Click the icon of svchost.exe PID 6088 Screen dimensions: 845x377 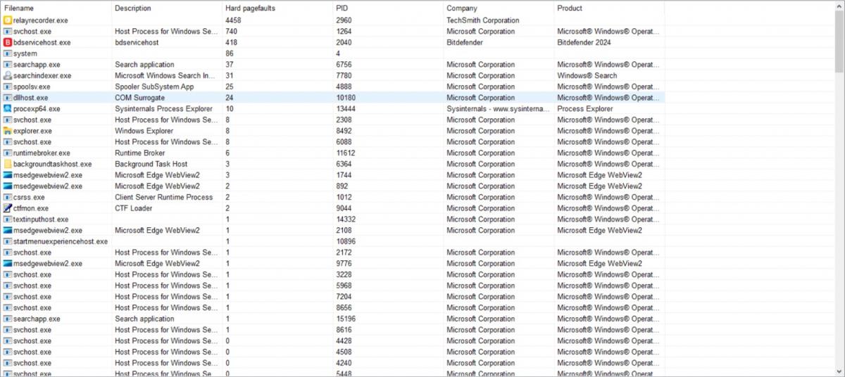pos(8,142)
